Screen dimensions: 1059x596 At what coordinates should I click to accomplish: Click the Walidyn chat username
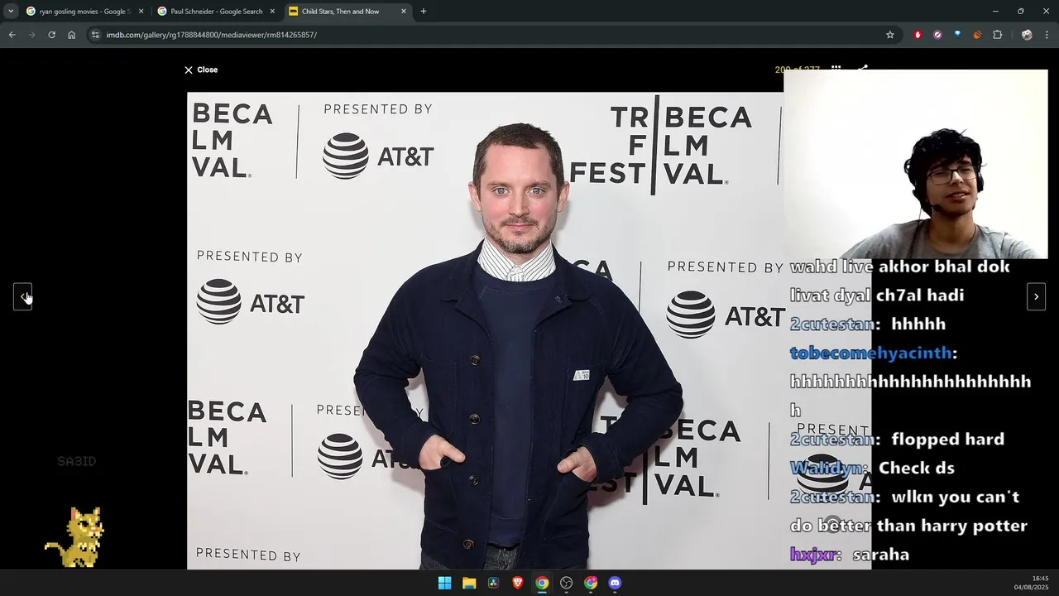coord(827,469)
